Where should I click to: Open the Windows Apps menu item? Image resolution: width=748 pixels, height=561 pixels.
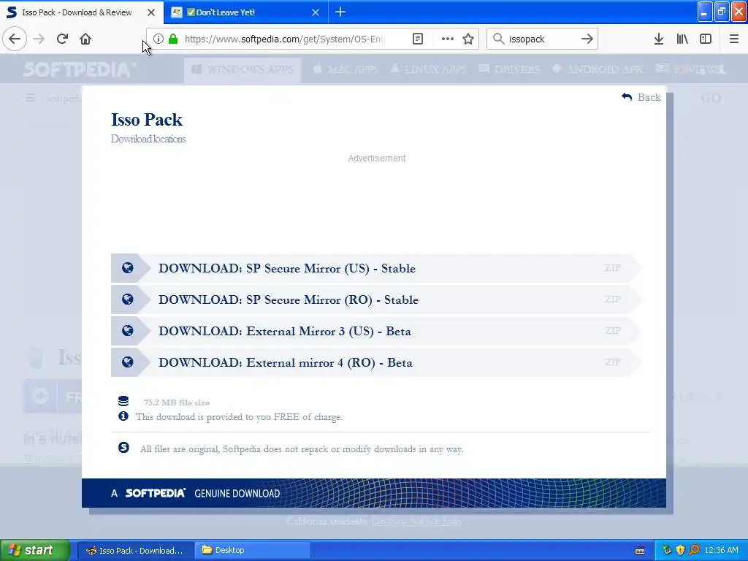tap(243, 69)
